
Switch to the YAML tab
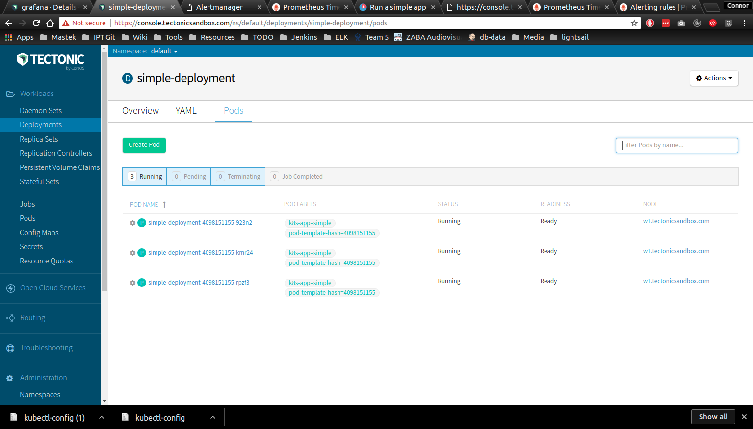(186, 111)
